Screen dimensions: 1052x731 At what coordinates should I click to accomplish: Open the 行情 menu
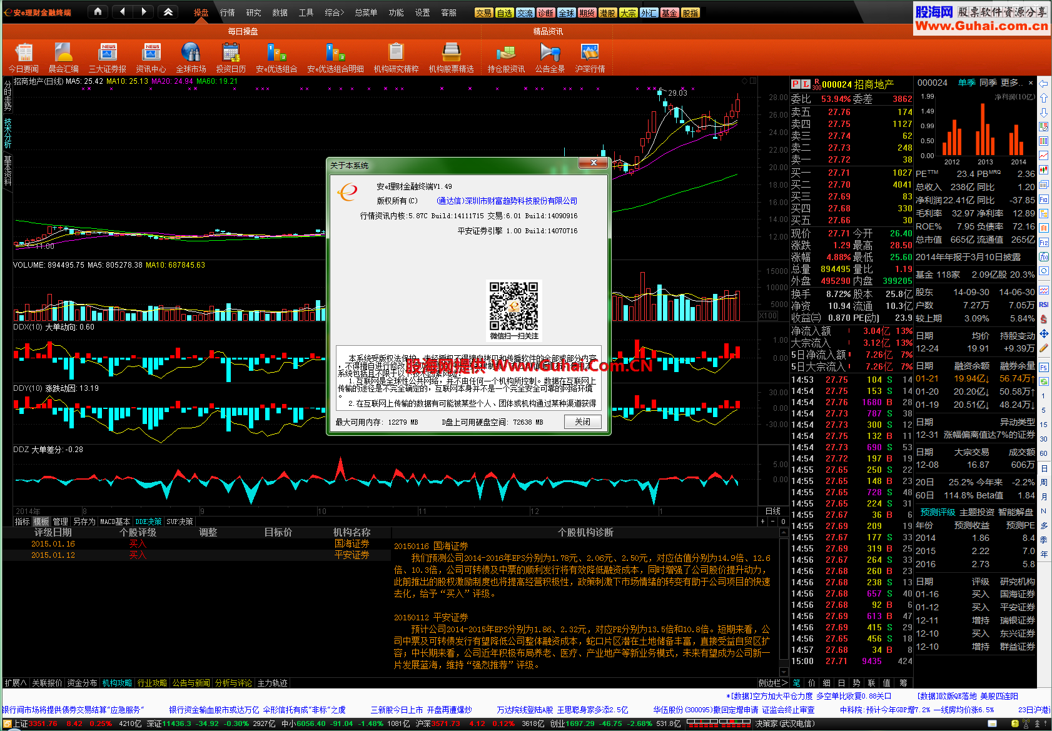click(x=228, y=13)
